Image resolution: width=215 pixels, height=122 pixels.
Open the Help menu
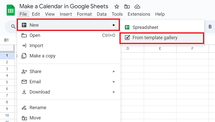tap(160, 14)
